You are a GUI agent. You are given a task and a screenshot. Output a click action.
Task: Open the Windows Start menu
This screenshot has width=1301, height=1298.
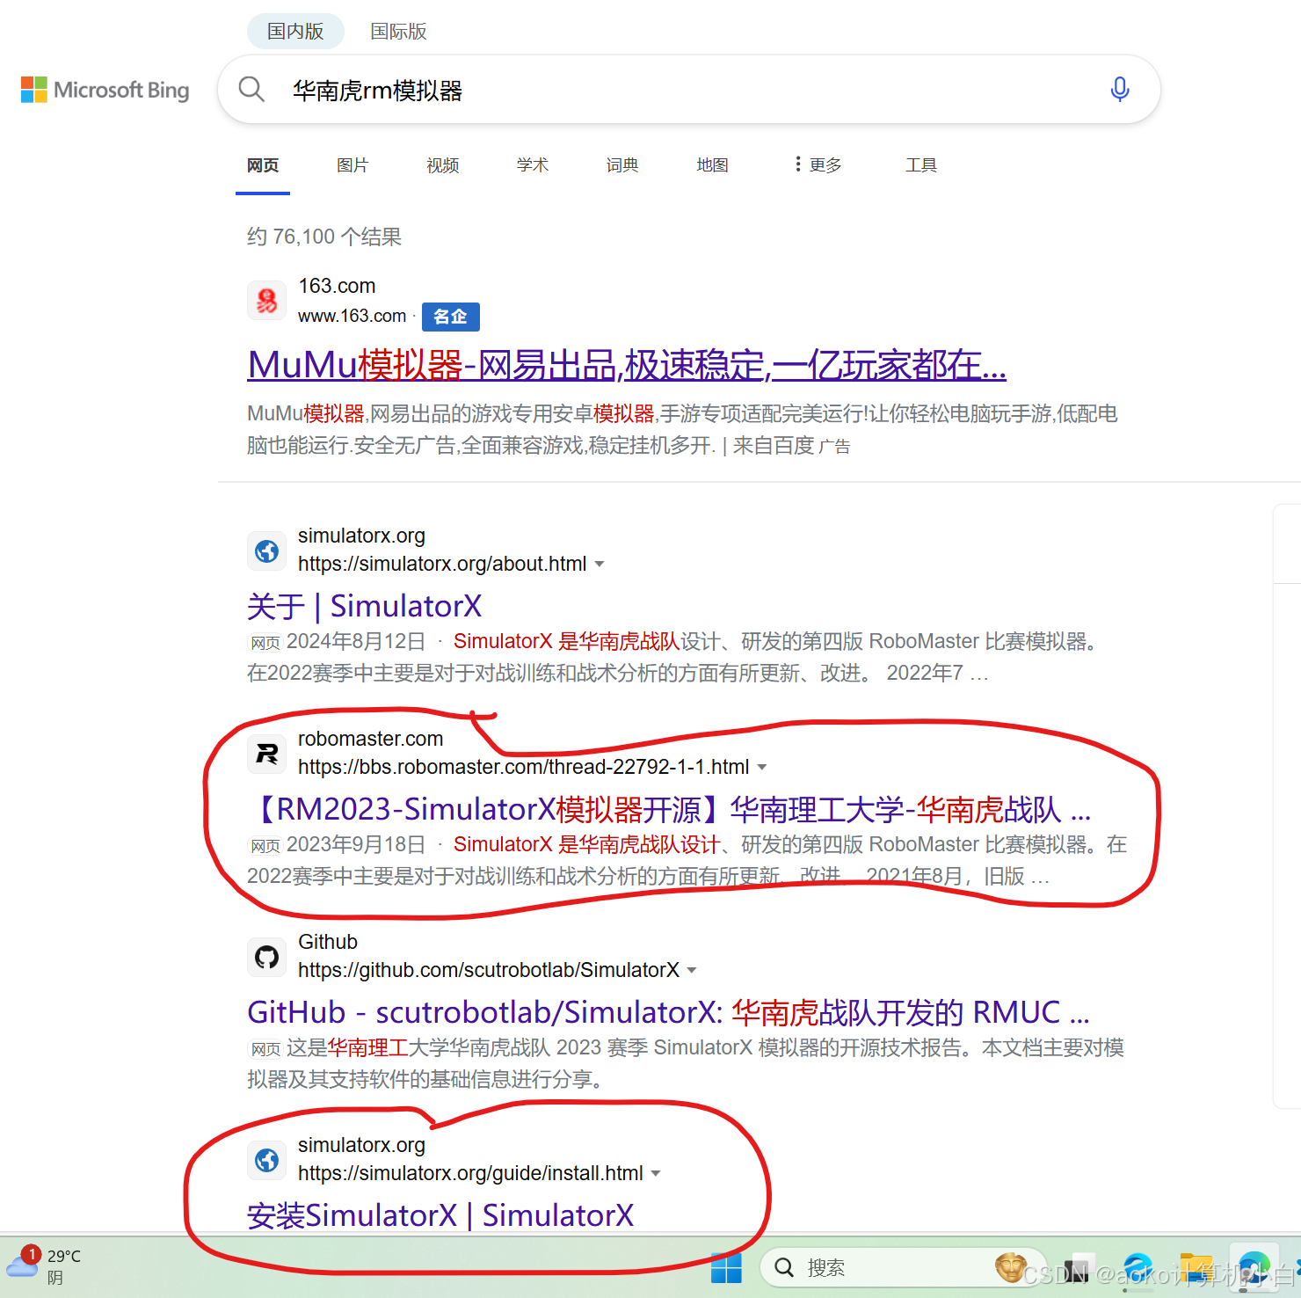pos(726,1268)
